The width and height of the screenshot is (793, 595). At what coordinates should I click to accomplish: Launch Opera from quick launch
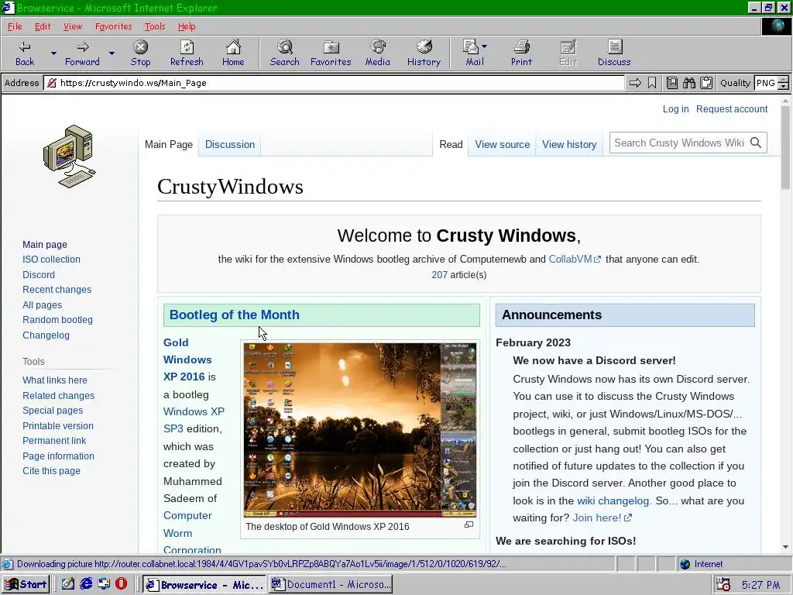click(x=122, y=584)
